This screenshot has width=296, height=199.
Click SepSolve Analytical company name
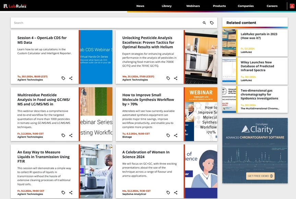pyautogui.click(x=134, y=194)
